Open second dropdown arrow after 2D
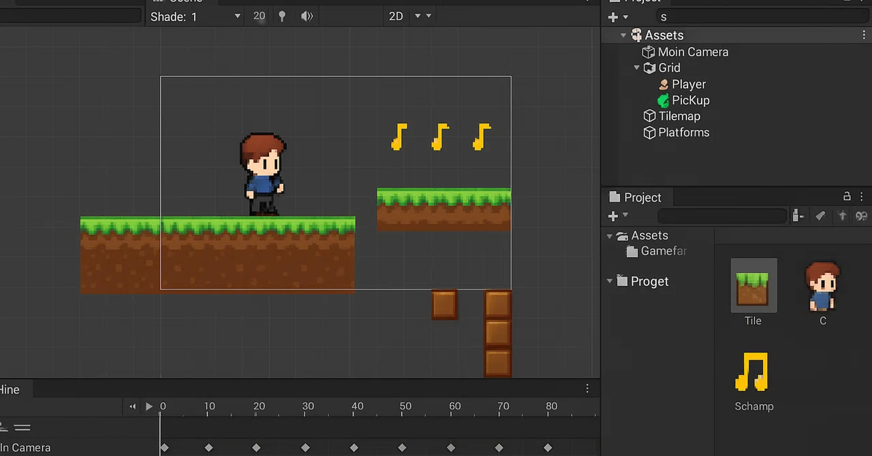 click(429, 16)
